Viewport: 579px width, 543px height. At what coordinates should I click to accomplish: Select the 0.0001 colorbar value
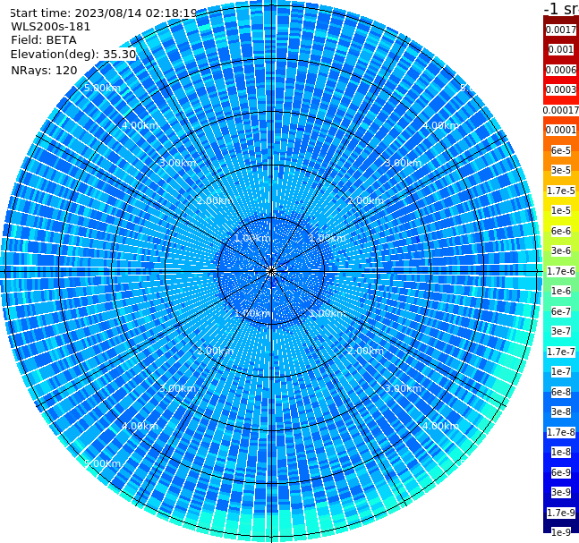pos(561,130)
